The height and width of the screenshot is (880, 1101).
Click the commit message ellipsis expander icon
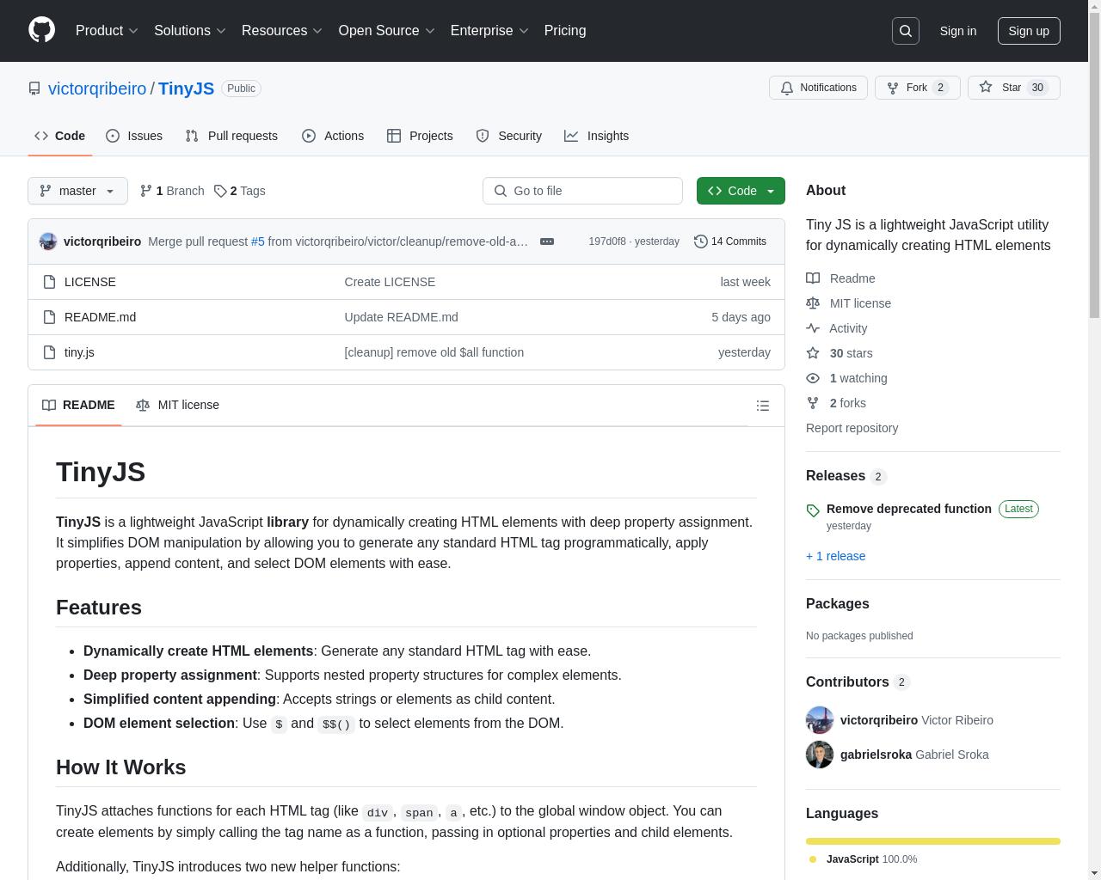(547, 241)
